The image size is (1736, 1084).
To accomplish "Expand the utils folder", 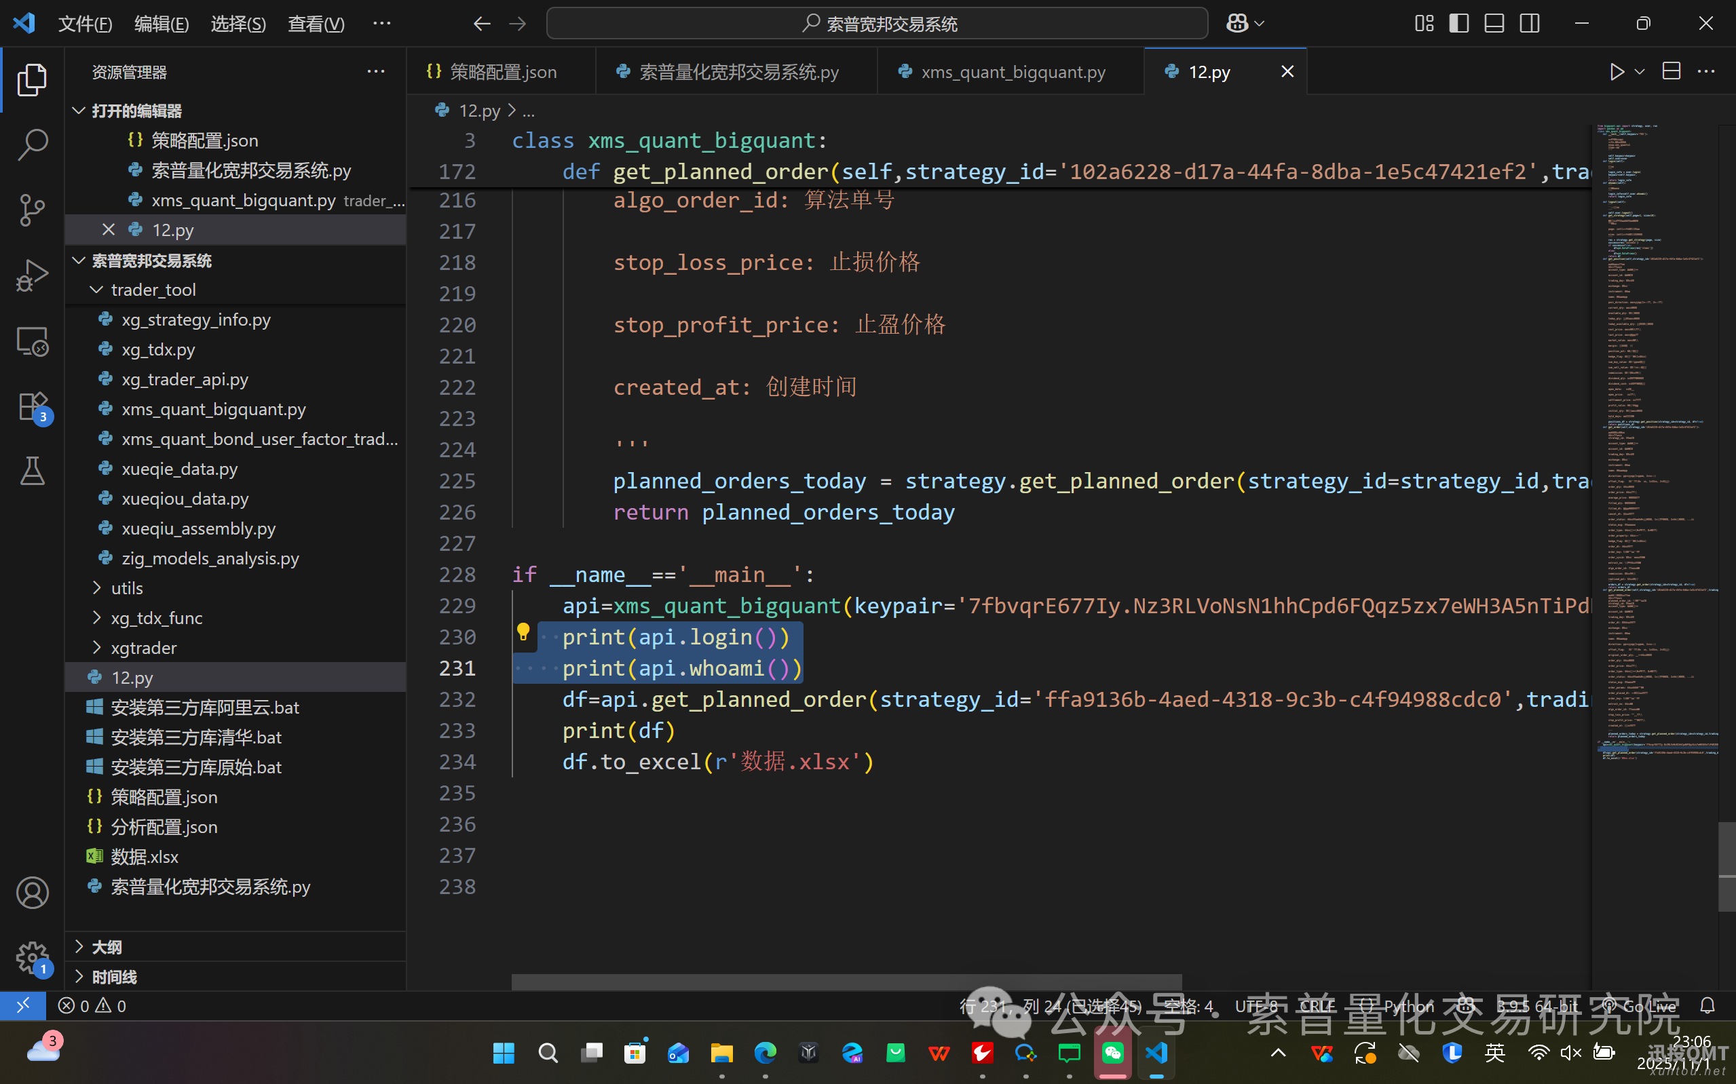I will click(126, 588).
